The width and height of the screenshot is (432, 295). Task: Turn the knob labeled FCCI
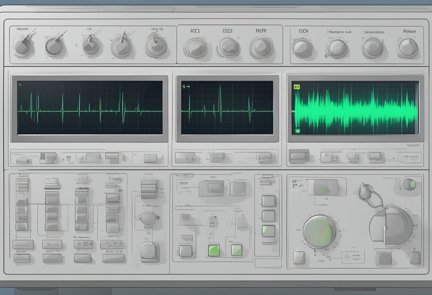click(195, 48)
